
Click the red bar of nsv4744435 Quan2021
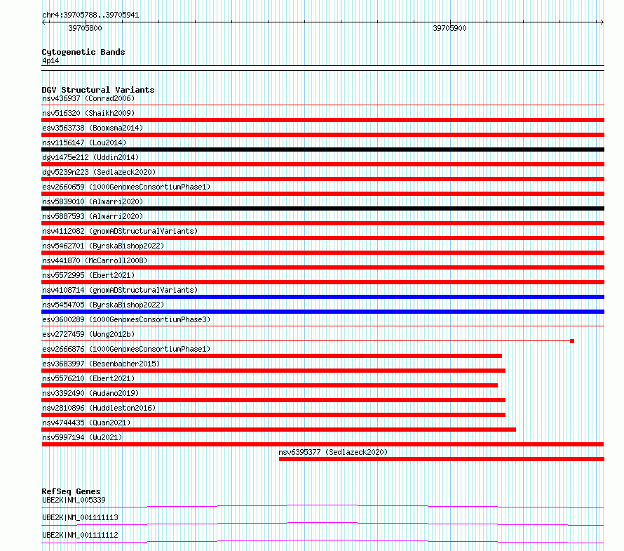click(278, 430)
